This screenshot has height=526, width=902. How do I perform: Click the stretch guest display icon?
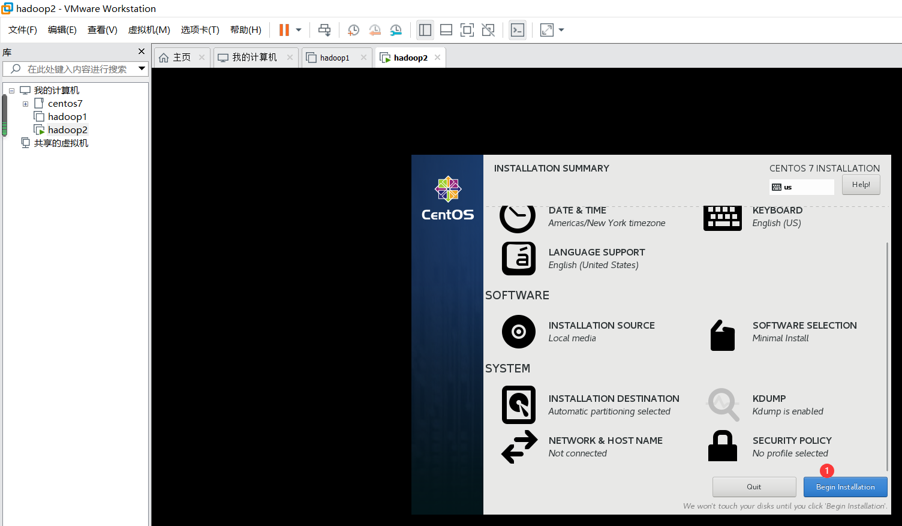[547, 30]
